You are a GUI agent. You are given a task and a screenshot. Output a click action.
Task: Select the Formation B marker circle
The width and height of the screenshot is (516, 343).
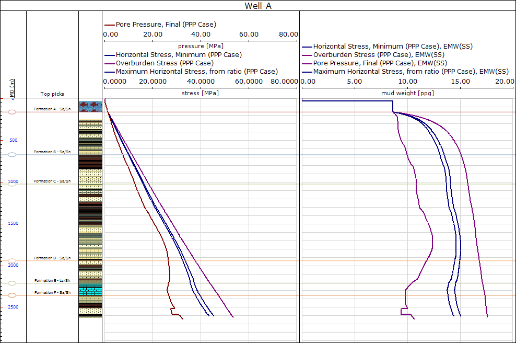(13, 155)
